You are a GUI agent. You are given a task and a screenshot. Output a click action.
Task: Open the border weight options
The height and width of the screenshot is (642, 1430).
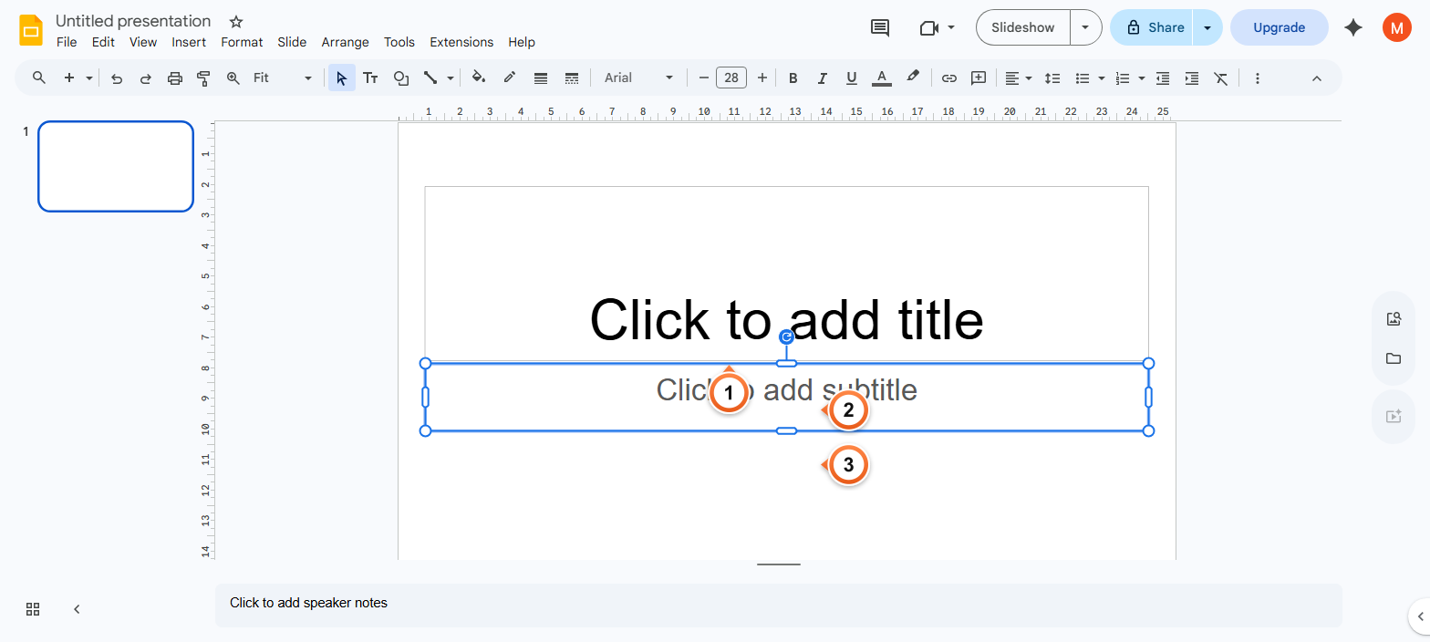click(541, 78)
